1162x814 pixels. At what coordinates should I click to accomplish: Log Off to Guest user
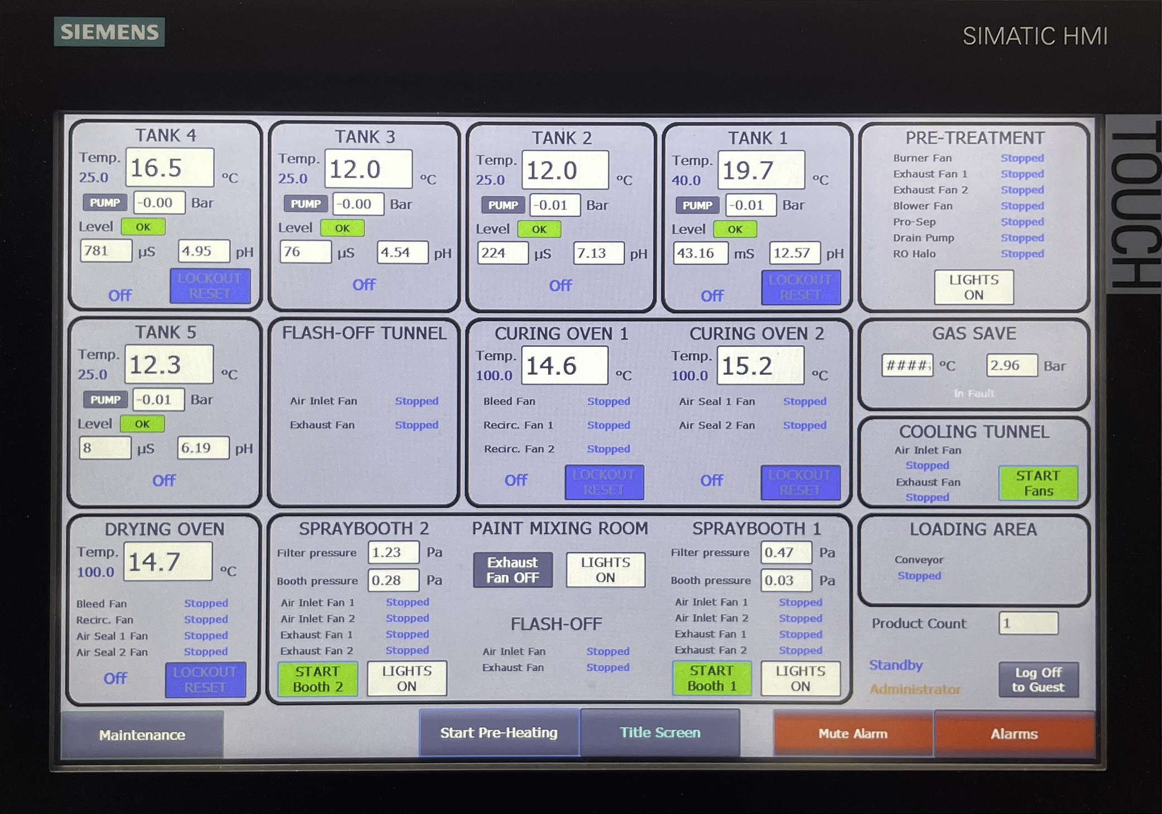coord(1038,680)
